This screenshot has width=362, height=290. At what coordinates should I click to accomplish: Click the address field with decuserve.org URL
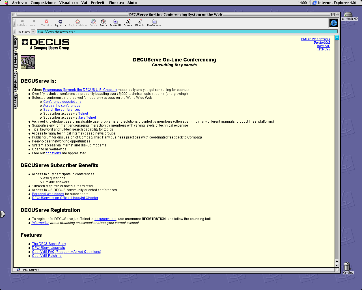[x=187, y=31]
